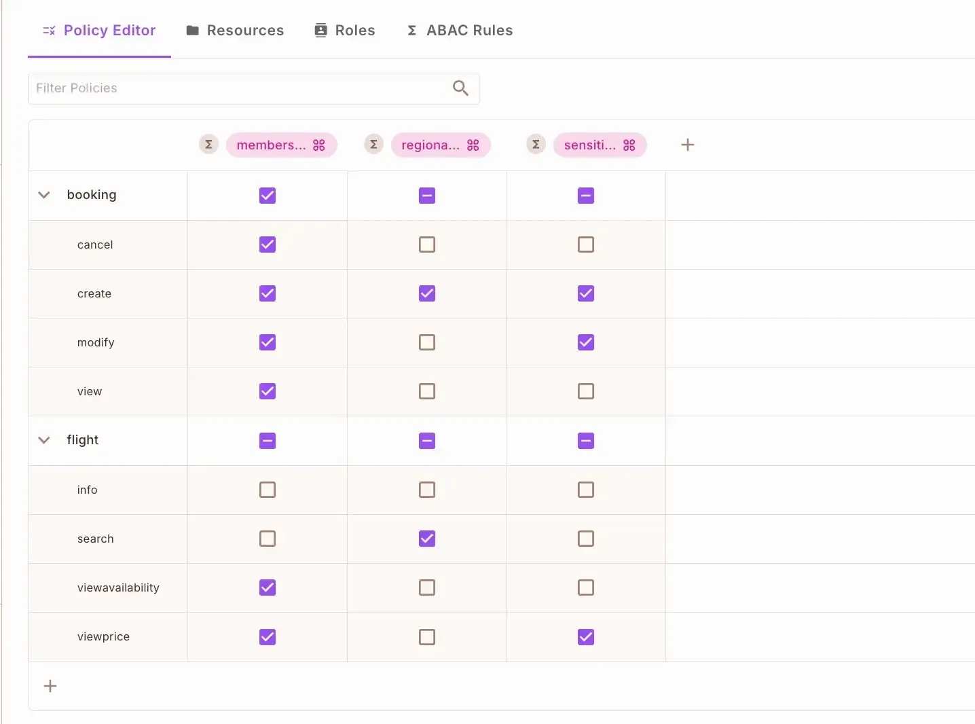Screen dimensions: 975x724
Task: Add a new column with plus icon
Action: [x=687, y=145]
